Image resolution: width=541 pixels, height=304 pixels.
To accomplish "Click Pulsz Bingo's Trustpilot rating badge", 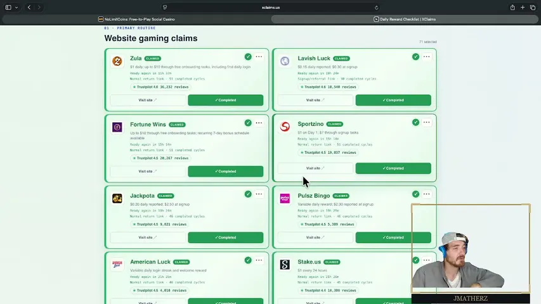I will (327, 224).
